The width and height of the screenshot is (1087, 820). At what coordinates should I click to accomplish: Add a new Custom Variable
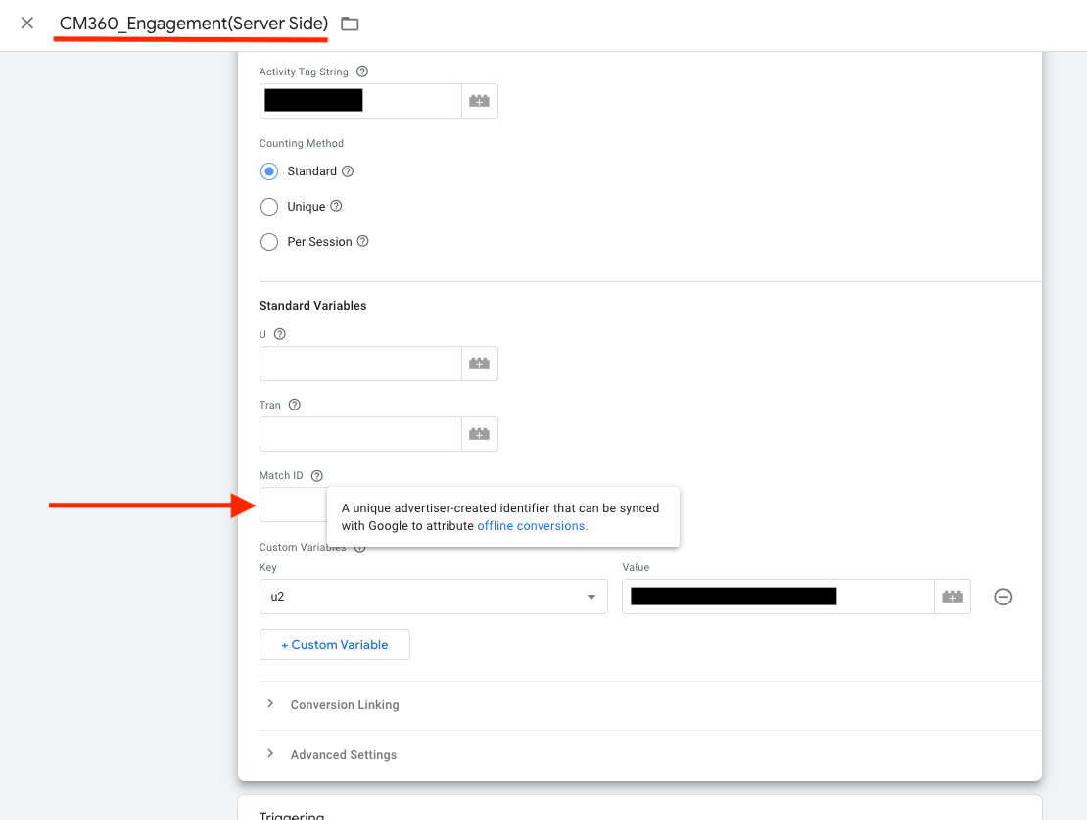335,645
